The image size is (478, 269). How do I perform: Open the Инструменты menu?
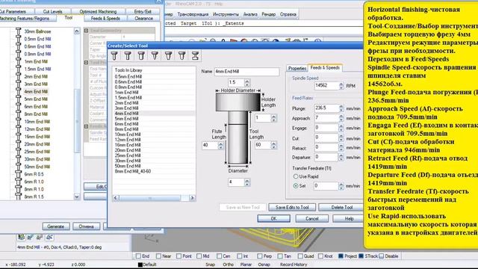pyautogui.click(x=226, y=14)
